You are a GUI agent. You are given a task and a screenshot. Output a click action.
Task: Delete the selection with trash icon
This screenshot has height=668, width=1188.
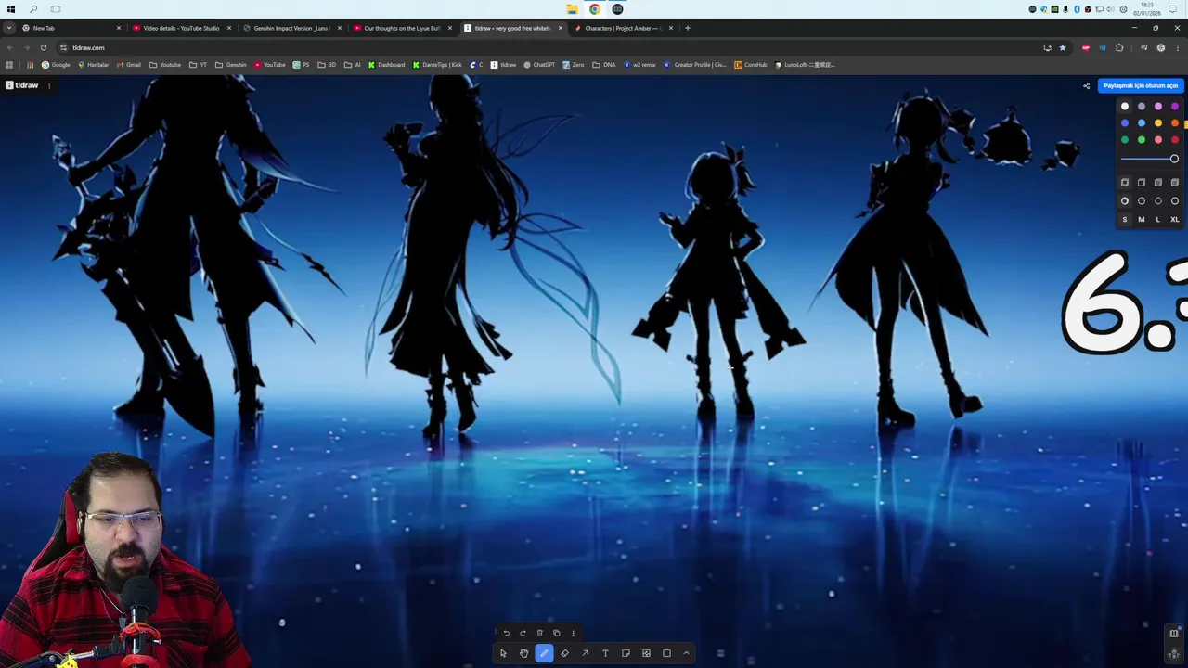tap(539, 633)
